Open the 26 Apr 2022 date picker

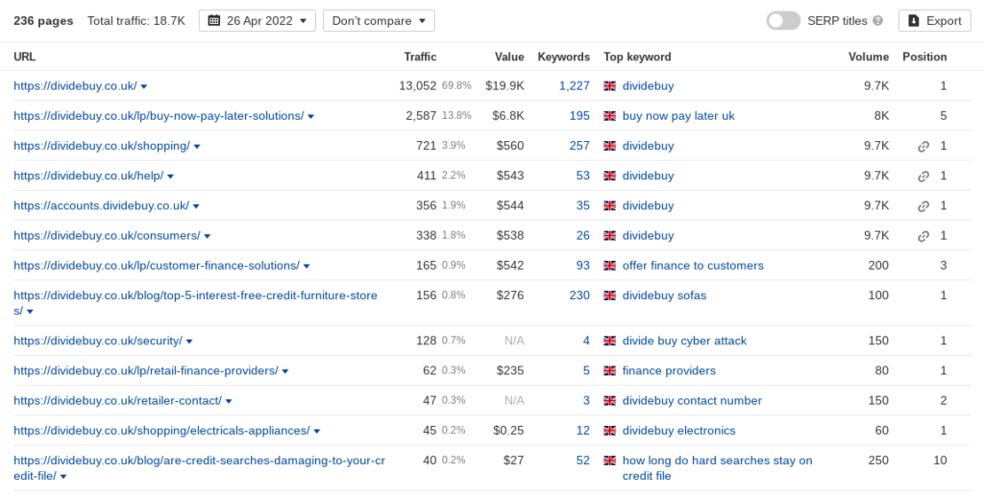pos(258,21)
